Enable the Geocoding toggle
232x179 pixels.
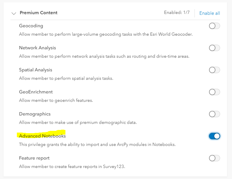pos(214,26)
